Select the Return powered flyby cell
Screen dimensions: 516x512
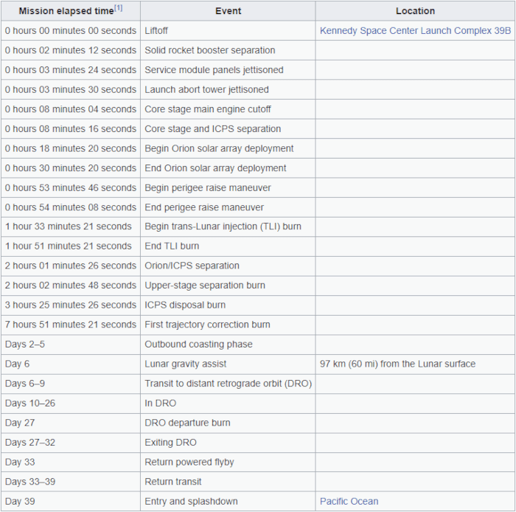(189, 463)
